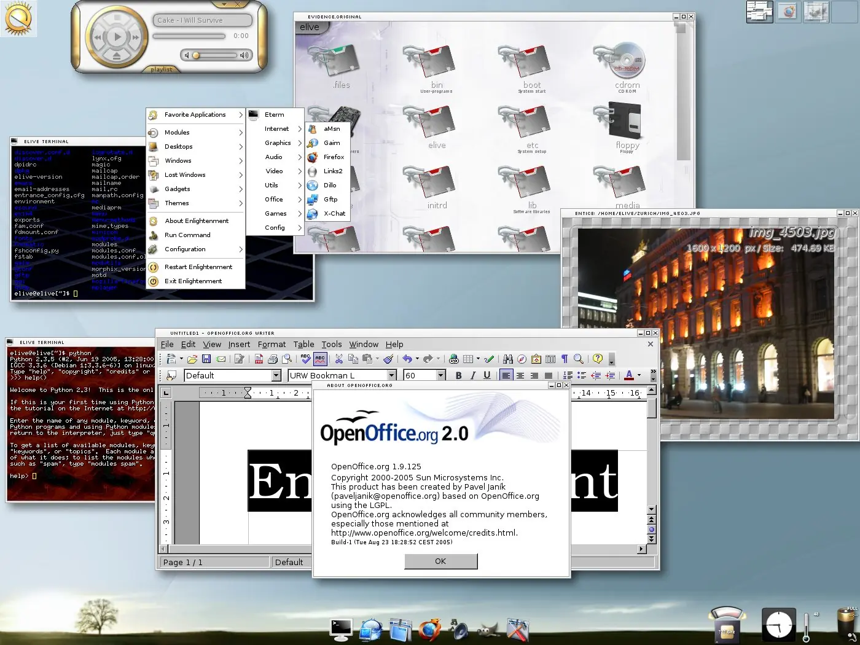
Task: Open the Tools menu in Writer
Action: coord(331,344)
